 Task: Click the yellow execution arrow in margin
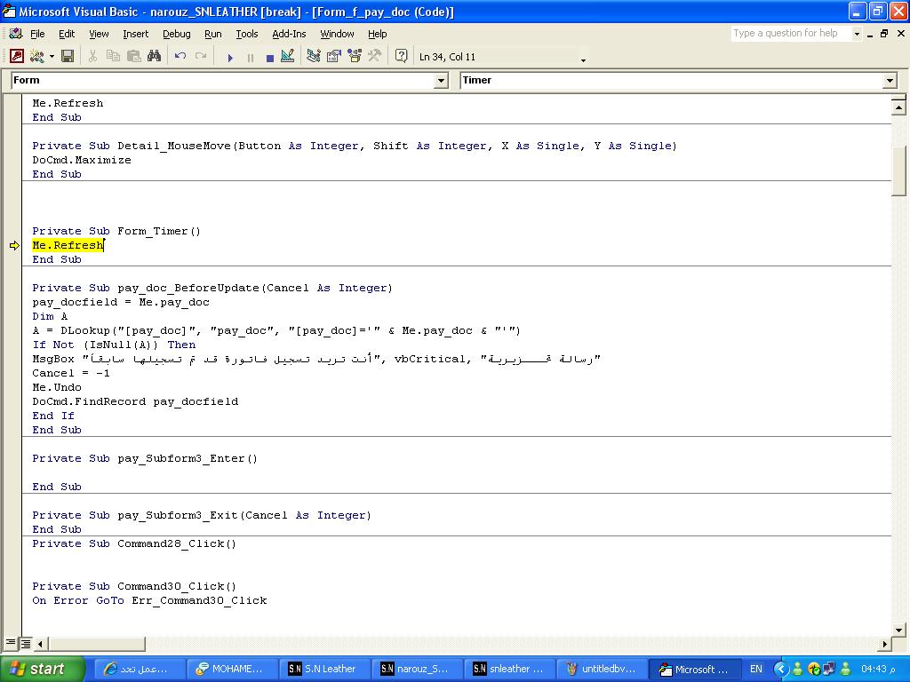(x=14, y=245)
